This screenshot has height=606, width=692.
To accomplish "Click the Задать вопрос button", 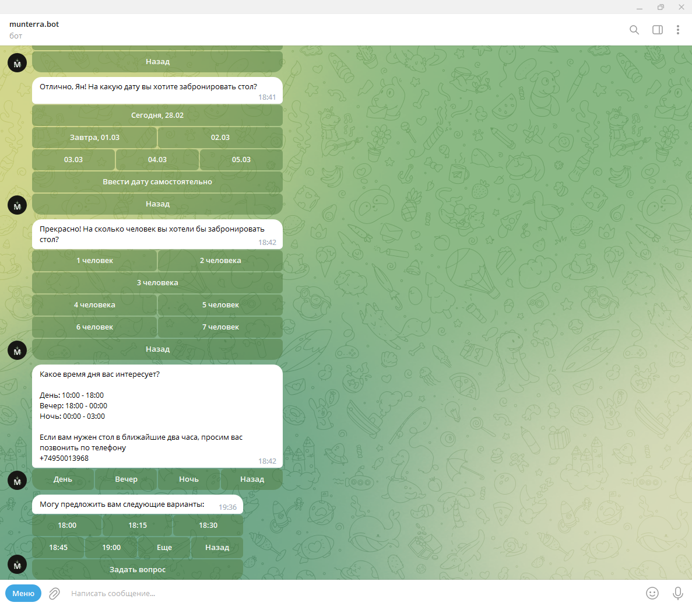I will [137, 569].
